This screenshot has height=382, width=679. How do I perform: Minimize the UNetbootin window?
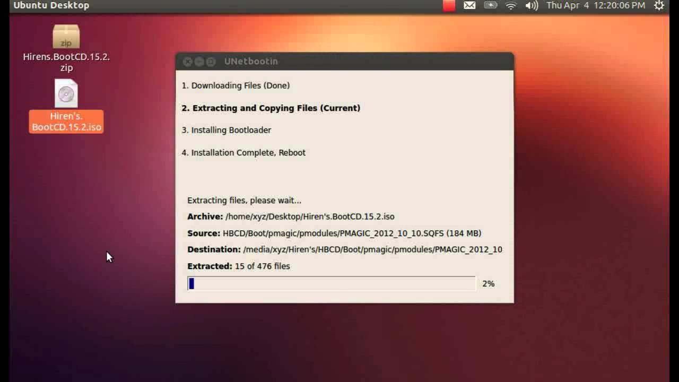pyautogui.click(x=199, y=62)
